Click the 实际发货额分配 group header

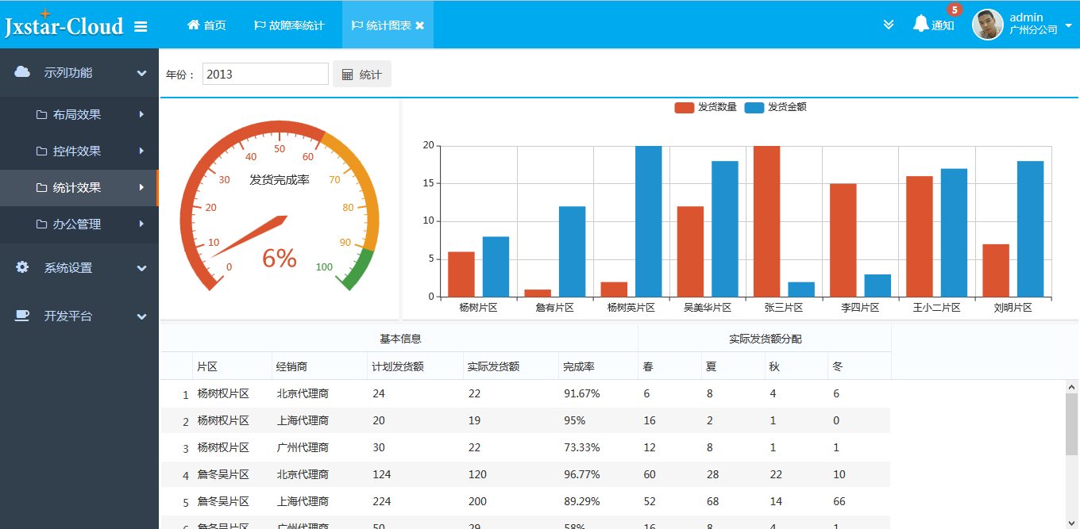tap(765, 339)
